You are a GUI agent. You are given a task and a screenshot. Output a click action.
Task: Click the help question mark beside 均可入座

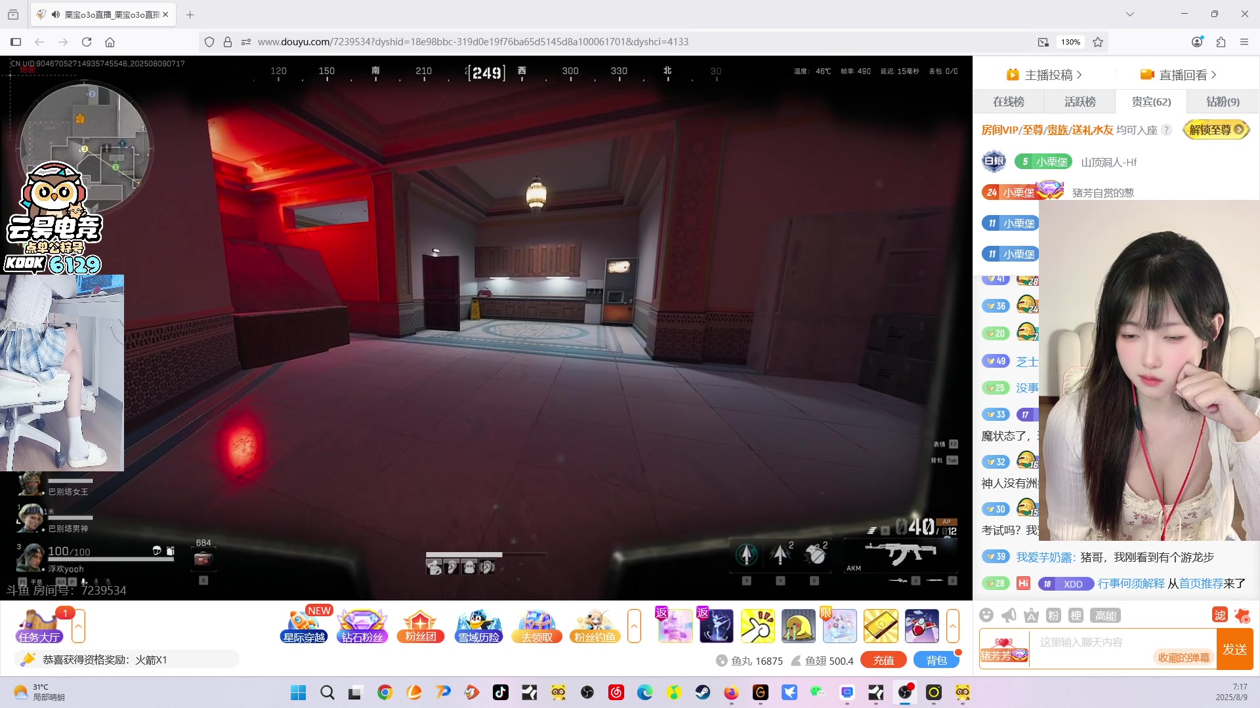point(1166,130)
